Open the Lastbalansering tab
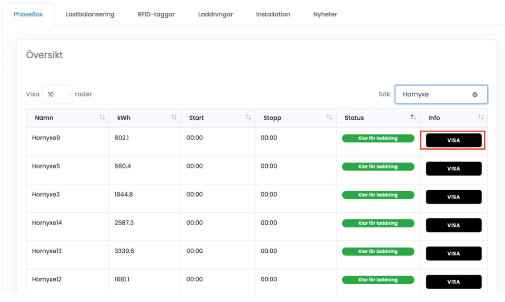The height and width of the screenshot is (302, 505). click(90, 14)
